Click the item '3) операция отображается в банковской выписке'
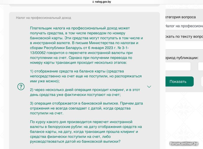203x149 pixels. click(87, 108)
